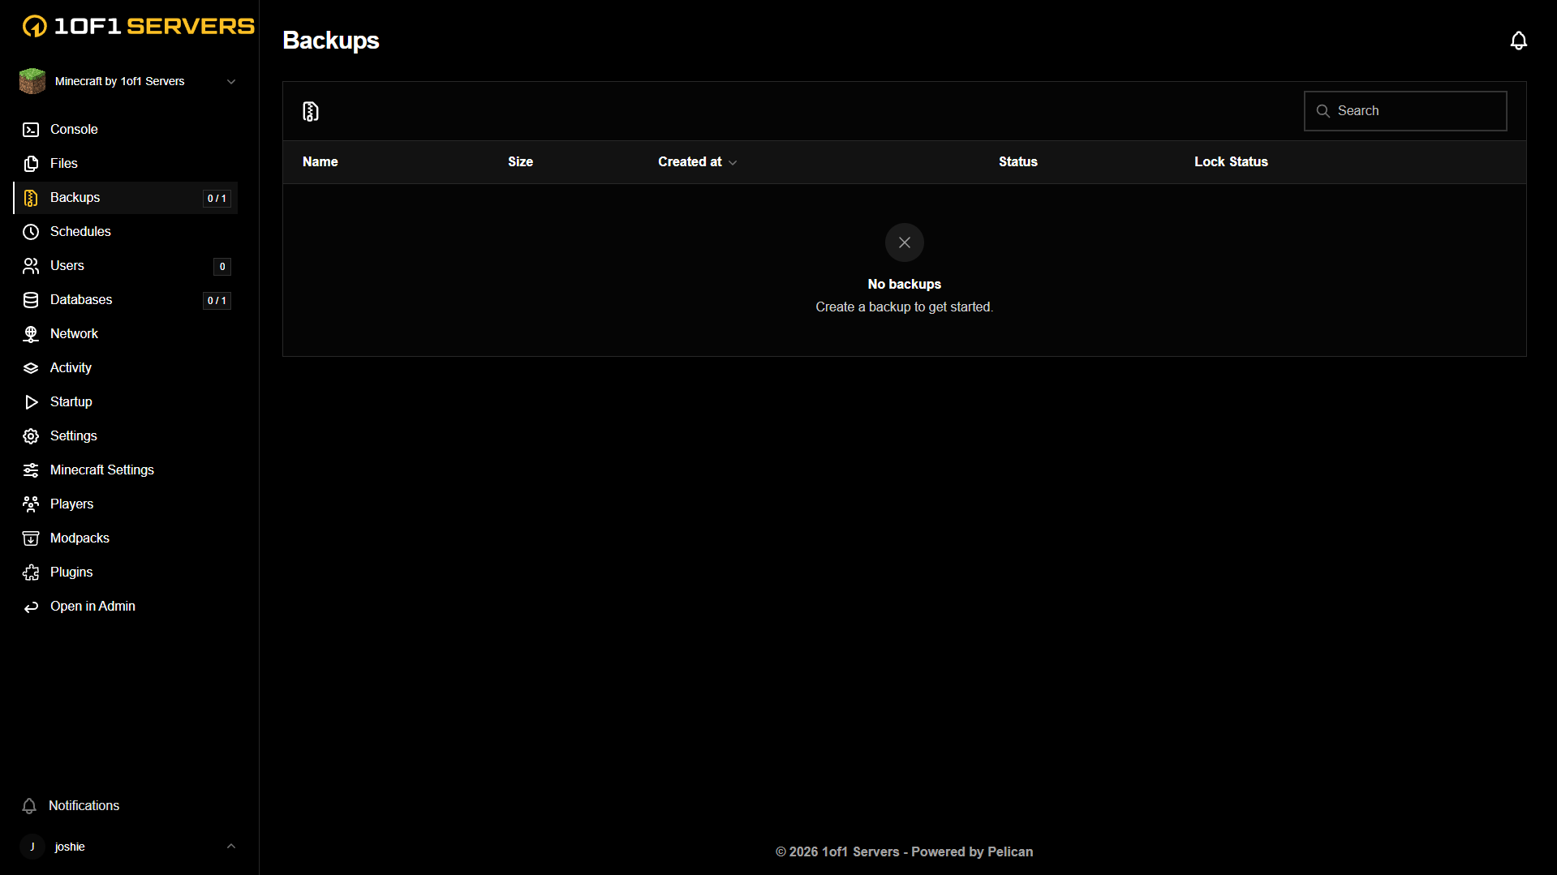
Task: Click the No backups X icon
Action: point(904,242)
